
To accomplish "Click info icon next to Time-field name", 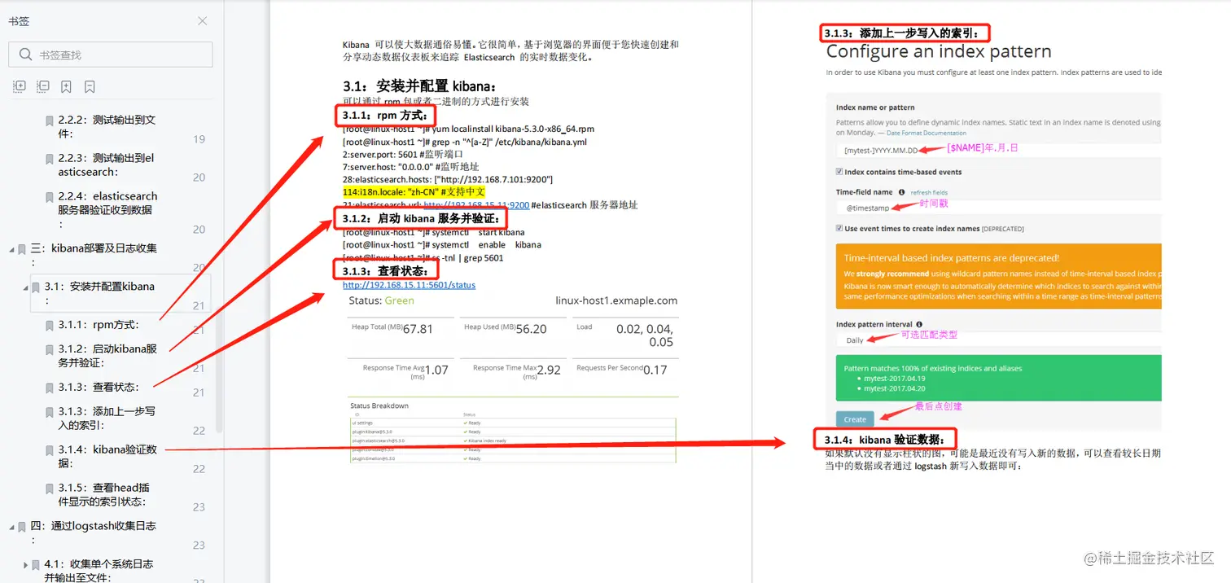I will (901, 192).
